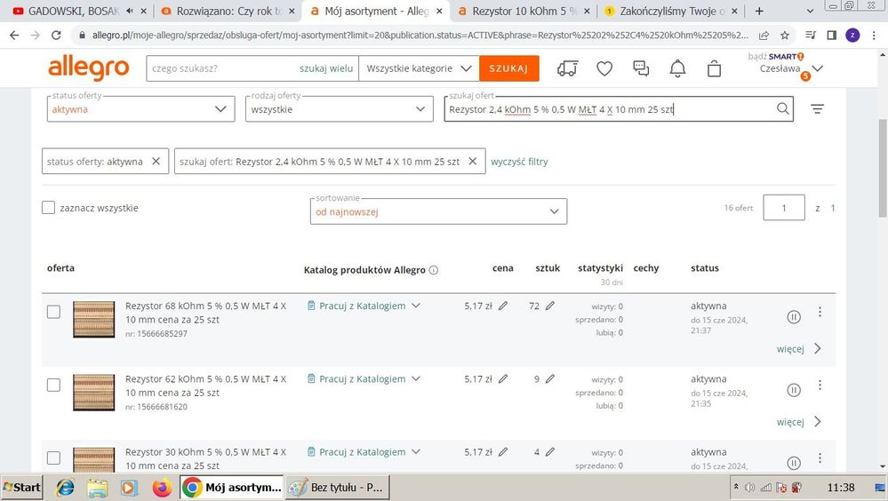Open the Allegro delivery truck icon
Viewport: 888px width, 501px height.
tap(567, 68)
